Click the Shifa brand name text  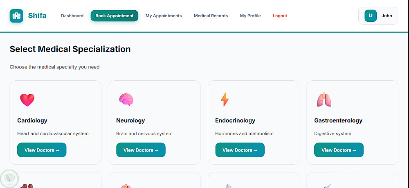(37, 16)
